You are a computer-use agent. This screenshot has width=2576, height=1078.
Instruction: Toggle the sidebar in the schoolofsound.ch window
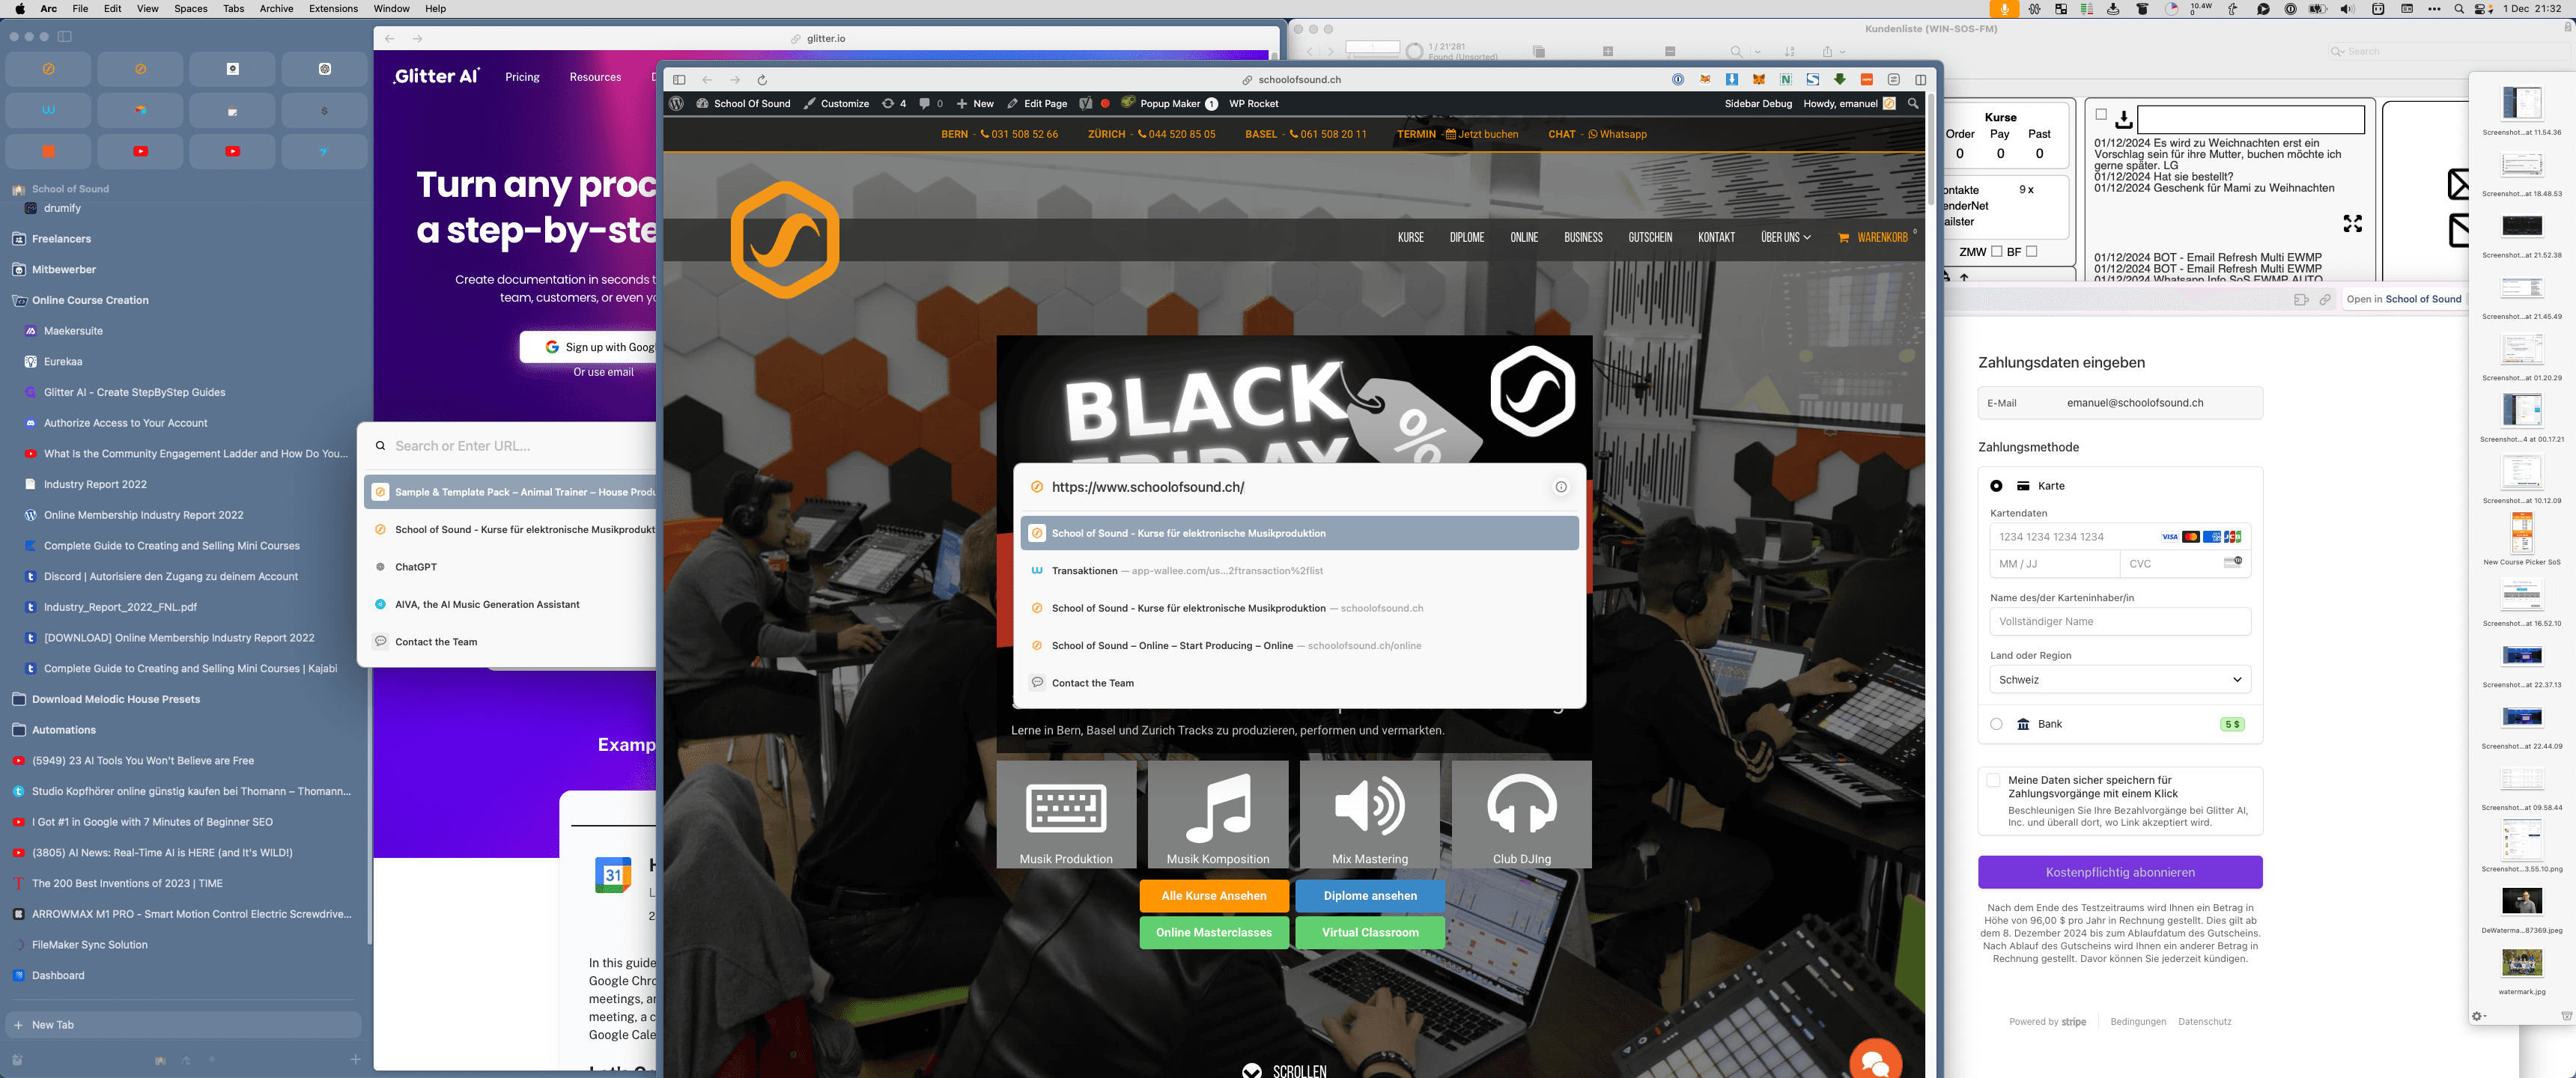click(x=679, y=80)
